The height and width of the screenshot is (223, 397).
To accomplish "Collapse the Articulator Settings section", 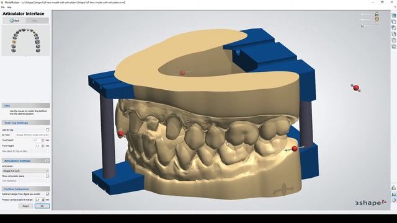I will point(47,160).
